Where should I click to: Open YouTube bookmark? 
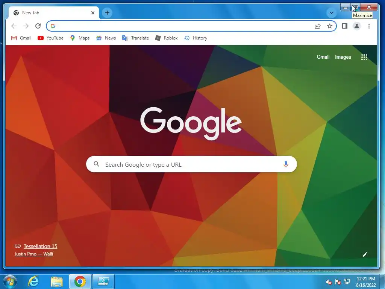point(51,38)
